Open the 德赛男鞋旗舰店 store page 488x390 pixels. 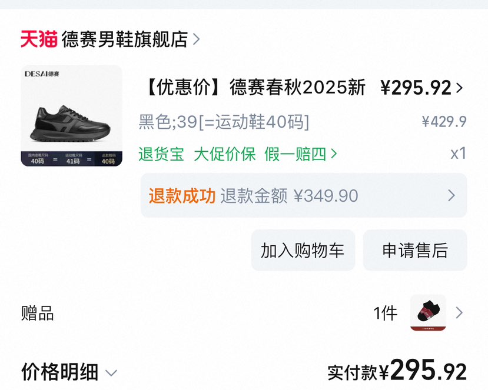click(x=124, y=39)
